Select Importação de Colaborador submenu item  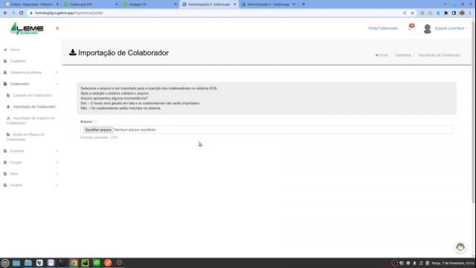coord(34,106)
